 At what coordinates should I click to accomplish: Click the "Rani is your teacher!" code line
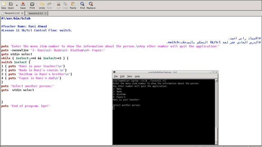pyautogui.click(x=33, y=66)
